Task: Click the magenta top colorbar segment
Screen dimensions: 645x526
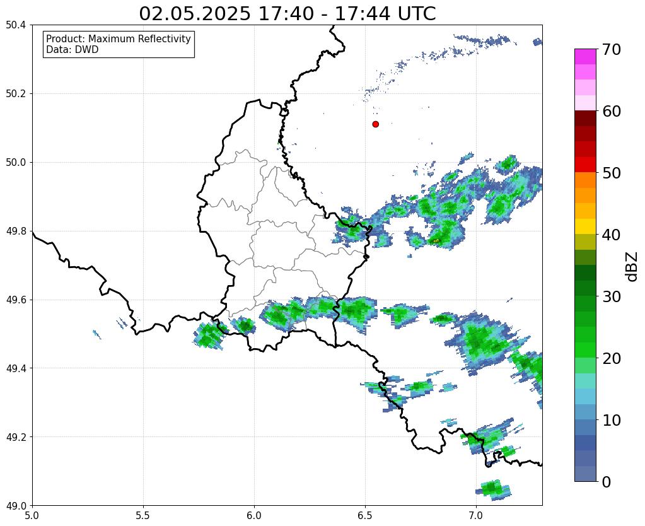Action: coord(585,57)
